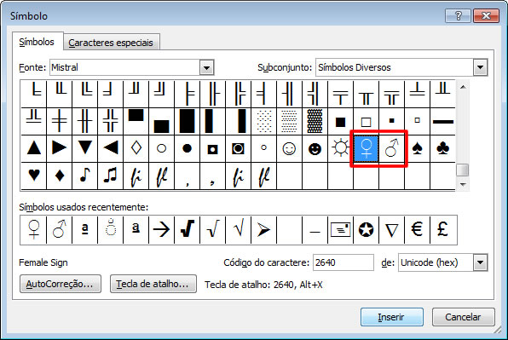Close the Símbolo dialog
The image size is (508, 340).
(x=486, y=15)
